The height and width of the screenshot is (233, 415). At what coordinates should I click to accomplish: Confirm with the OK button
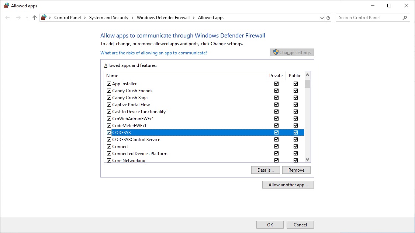pyautogui.click(x=270, y=225)
